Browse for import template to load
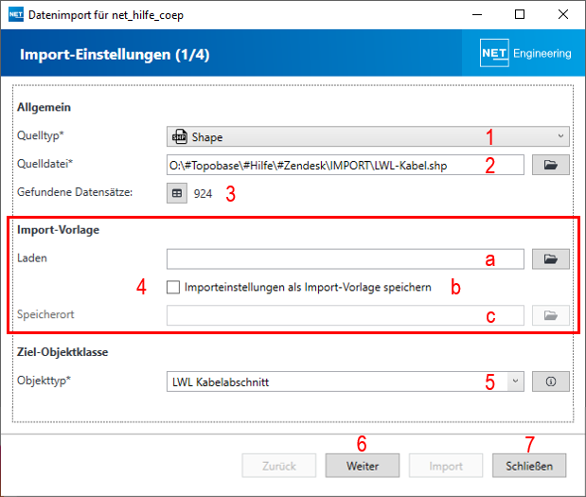Viewport: 586px width, 497px height. (550, 259)
